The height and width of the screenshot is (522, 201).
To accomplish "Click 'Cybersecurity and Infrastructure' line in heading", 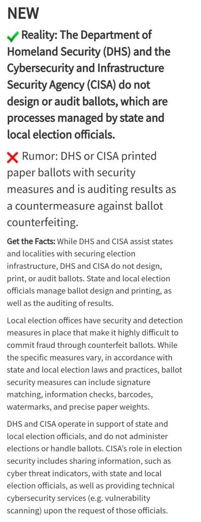I will [x=86, y=68].
